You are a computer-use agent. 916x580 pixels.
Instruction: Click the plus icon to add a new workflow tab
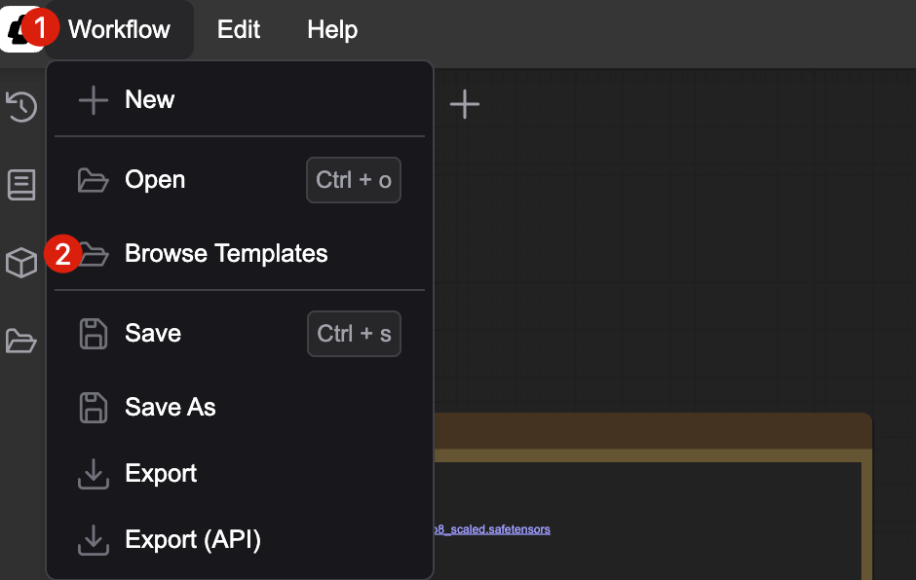[x=465, y=104]
